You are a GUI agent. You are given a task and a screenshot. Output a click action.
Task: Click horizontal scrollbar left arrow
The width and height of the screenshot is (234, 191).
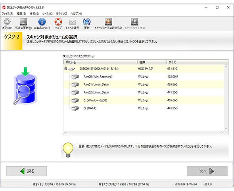click(x=65, y=132)
